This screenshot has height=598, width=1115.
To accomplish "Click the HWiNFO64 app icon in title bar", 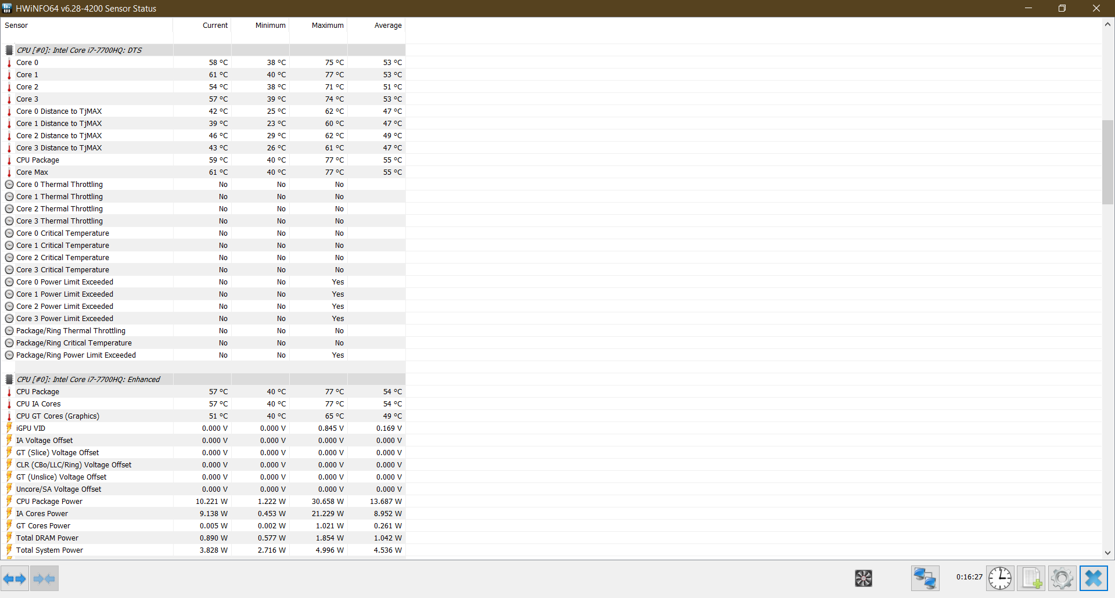I will click(x=7, y=8).
